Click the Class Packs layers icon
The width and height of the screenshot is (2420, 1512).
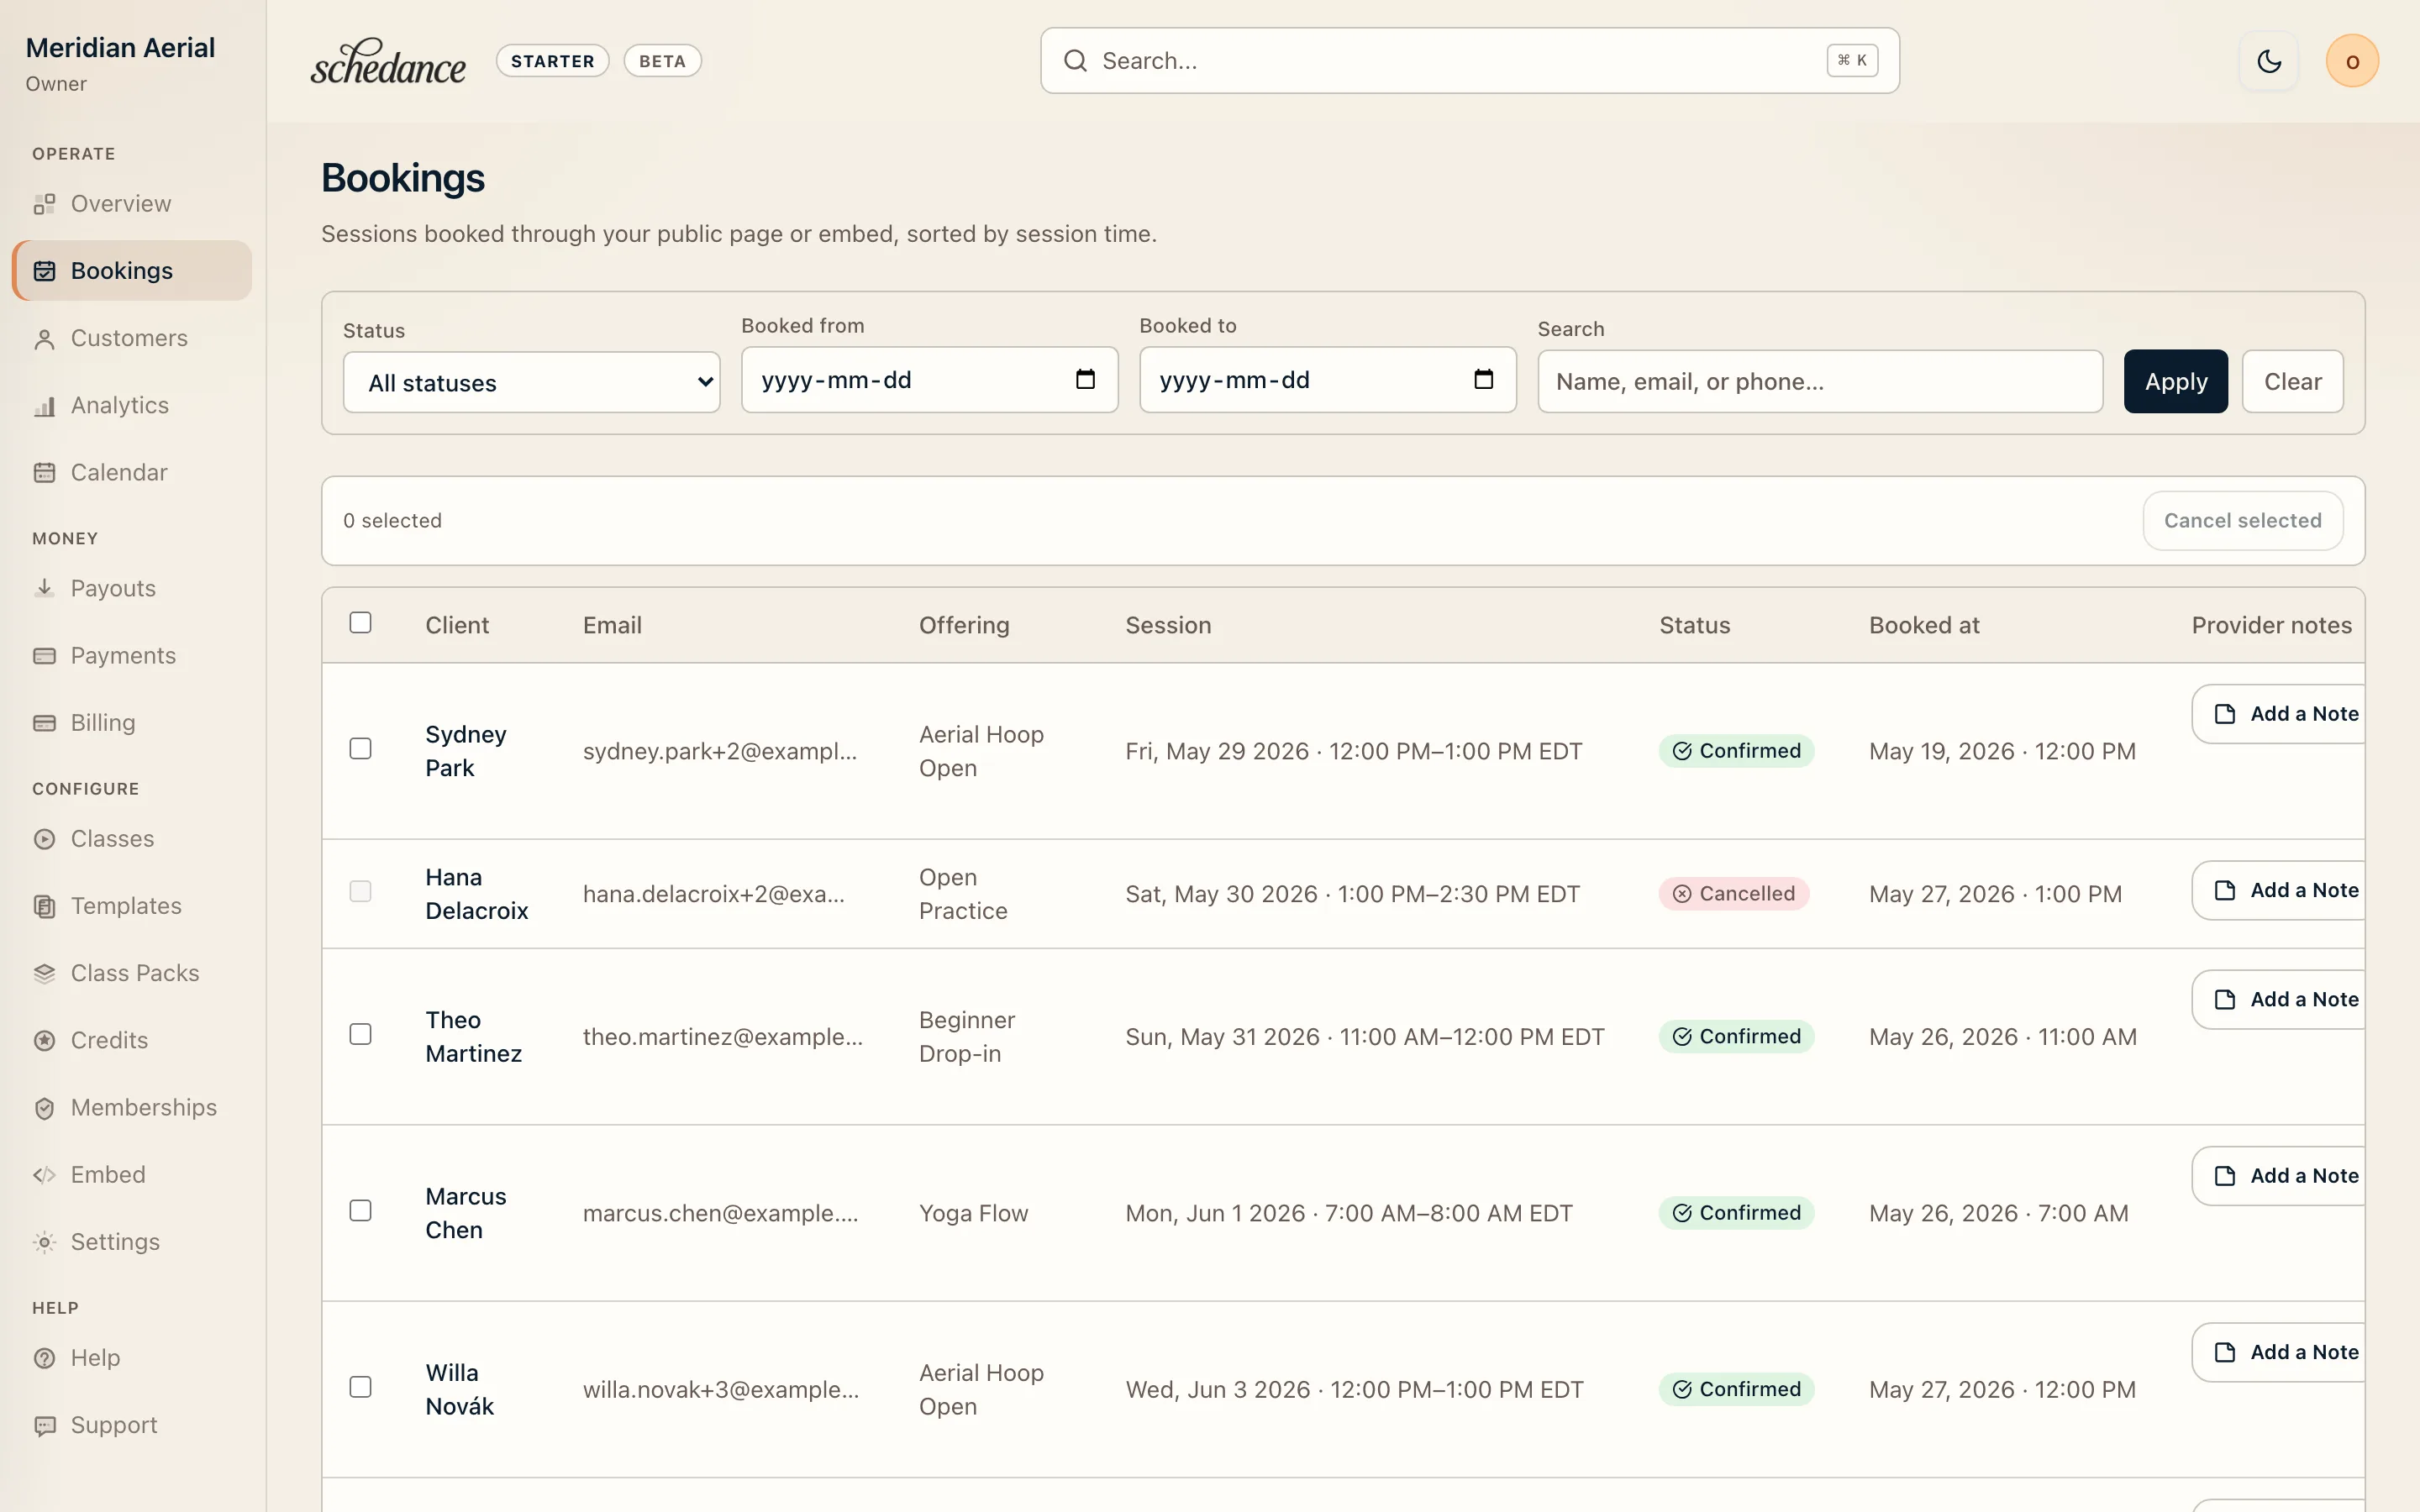[44, 973]
